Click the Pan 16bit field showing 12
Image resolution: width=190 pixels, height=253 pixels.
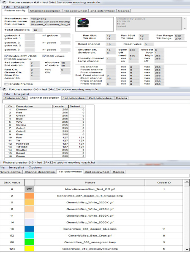144,36
